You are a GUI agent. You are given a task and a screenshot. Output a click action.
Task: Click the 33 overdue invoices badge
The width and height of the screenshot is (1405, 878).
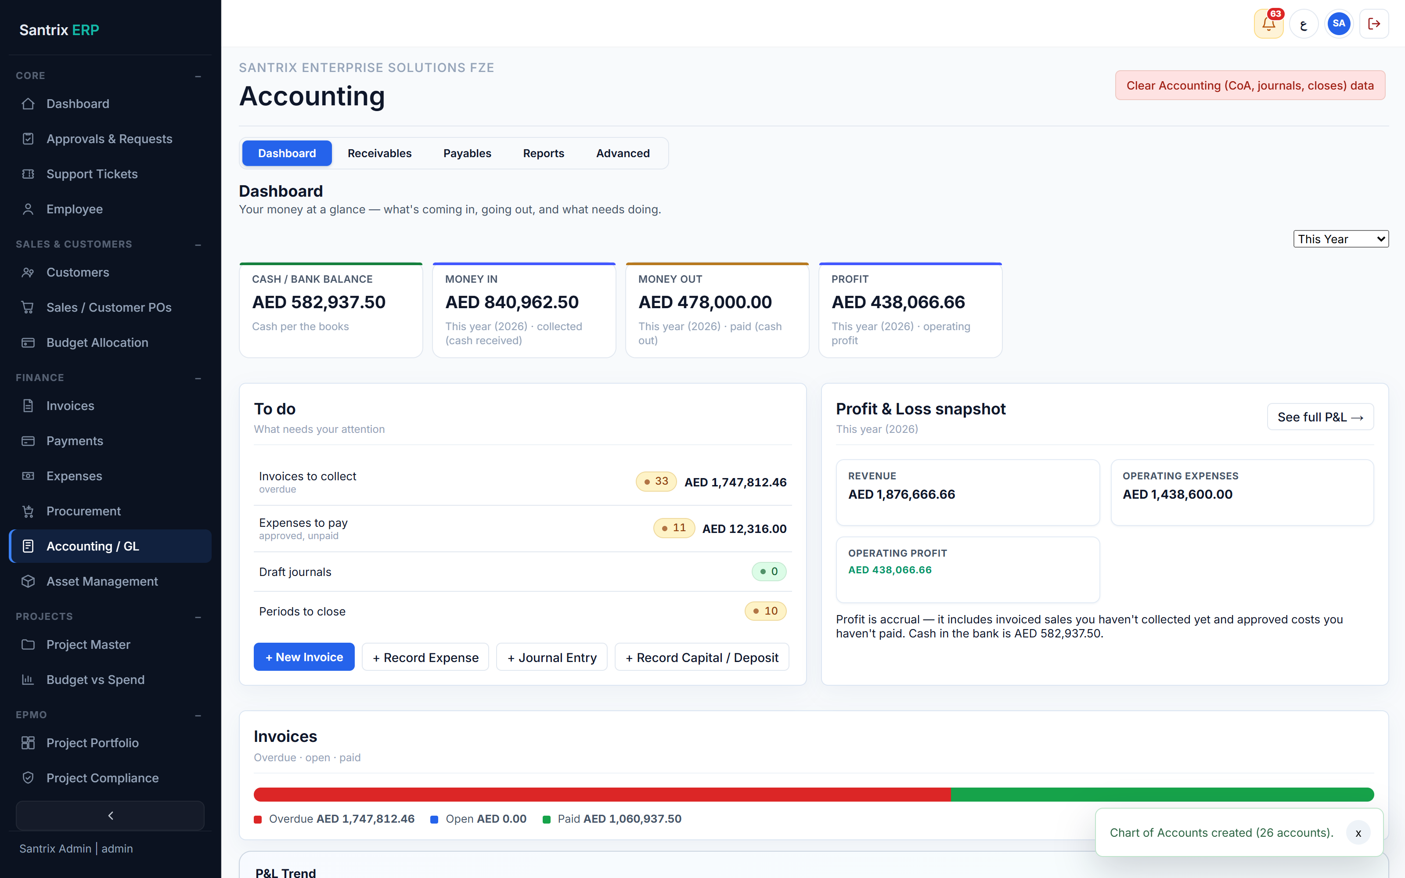coord(656,482)
